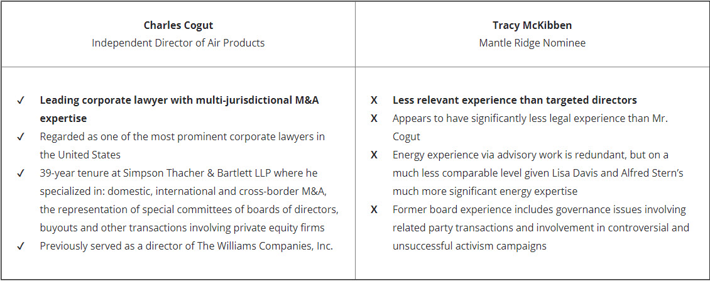710x281 pixels.
Task: Click X mark beside 'Appears to have significantly'
Action: click(x=374, y=118)
